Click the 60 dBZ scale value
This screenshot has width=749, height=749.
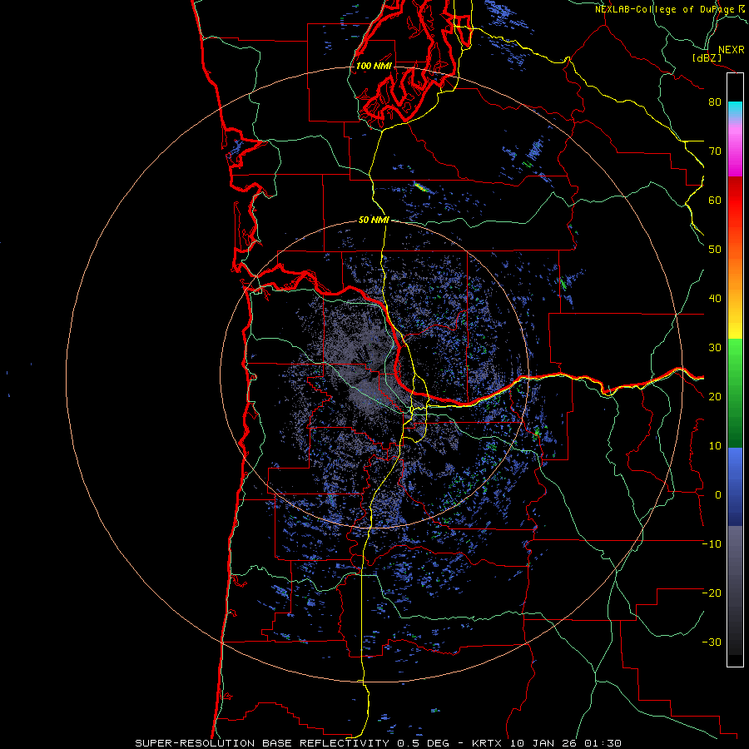tap(715, 201)
